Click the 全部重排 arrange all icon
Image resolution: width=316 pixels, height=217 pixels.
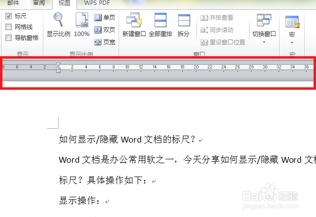(160, 20)
